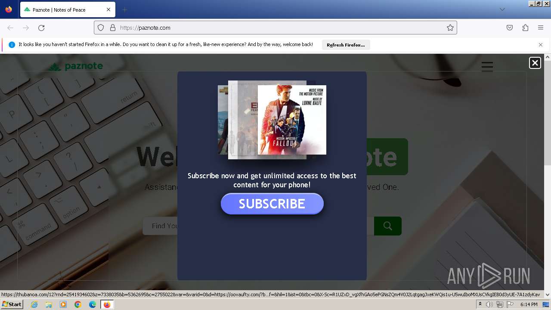
Task: Click the Firefox logo in the title bar
Action: click(9, 9)
